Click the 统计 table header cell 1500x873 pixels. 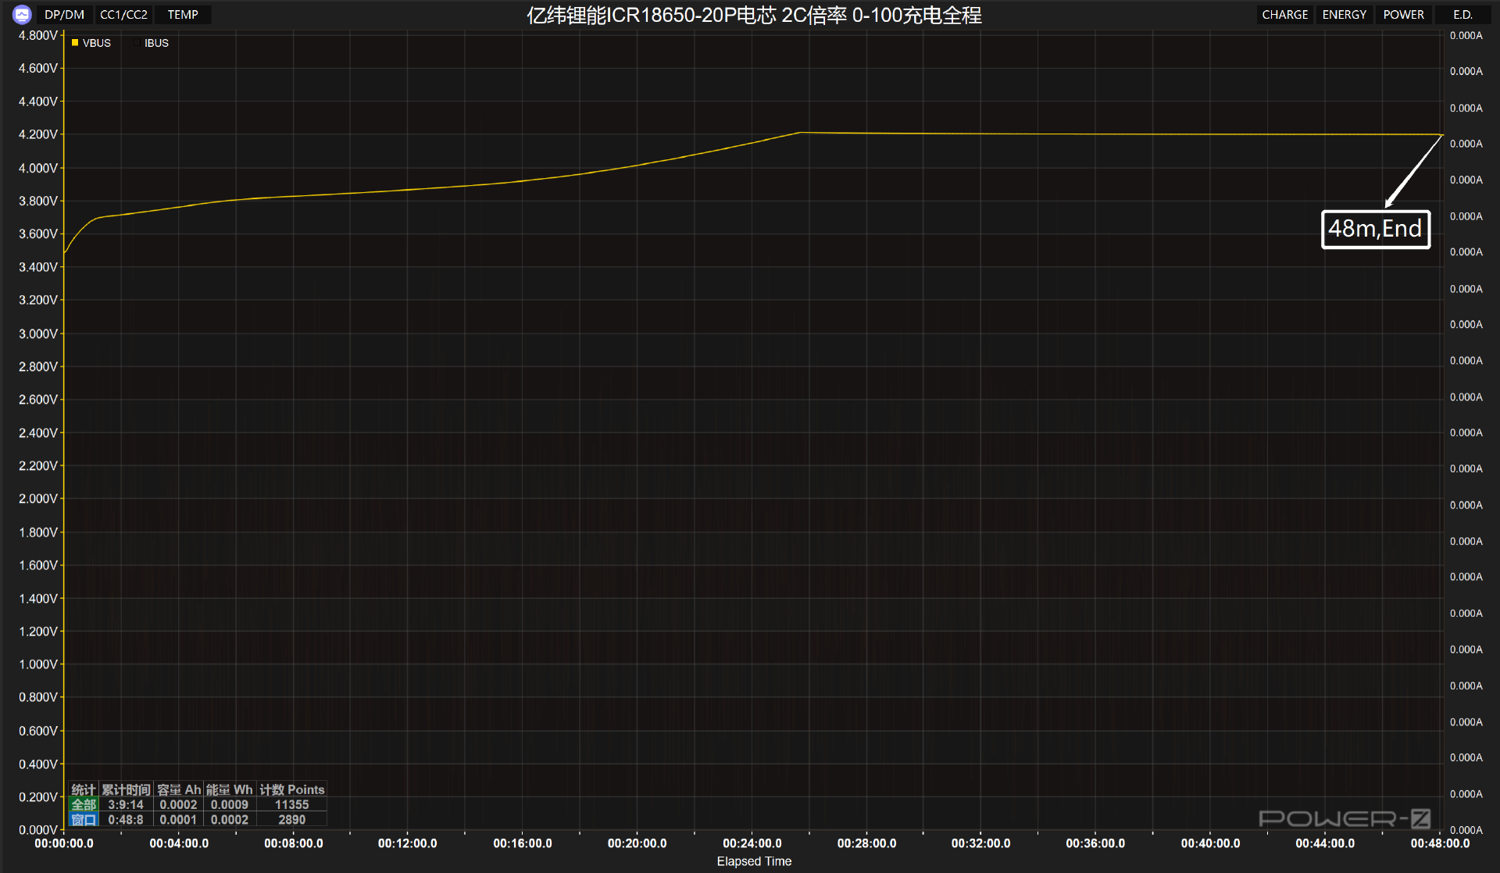click(84, 789)
